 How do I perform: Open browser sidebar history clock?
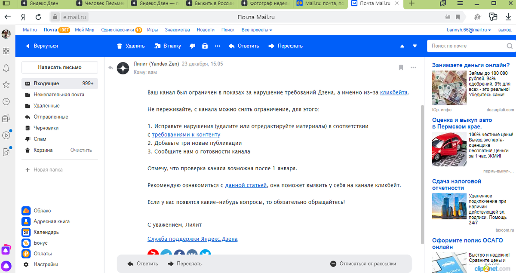[6, 101]
